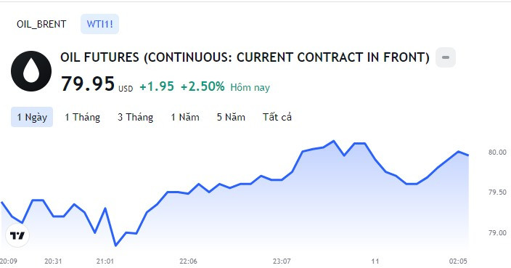Choose the 3 Tháng range
This screenshot has width=511, height=268.
135,117
